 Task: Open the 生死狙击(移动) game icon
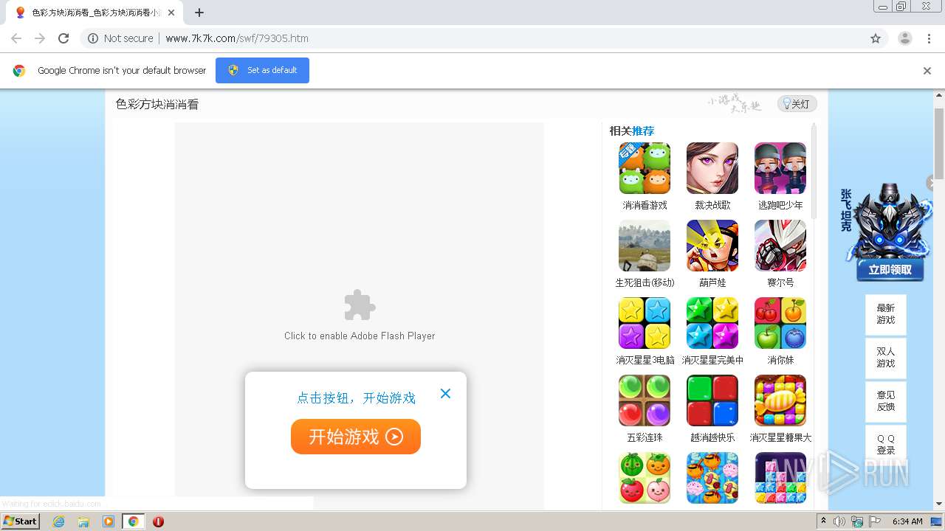point(645,246)
